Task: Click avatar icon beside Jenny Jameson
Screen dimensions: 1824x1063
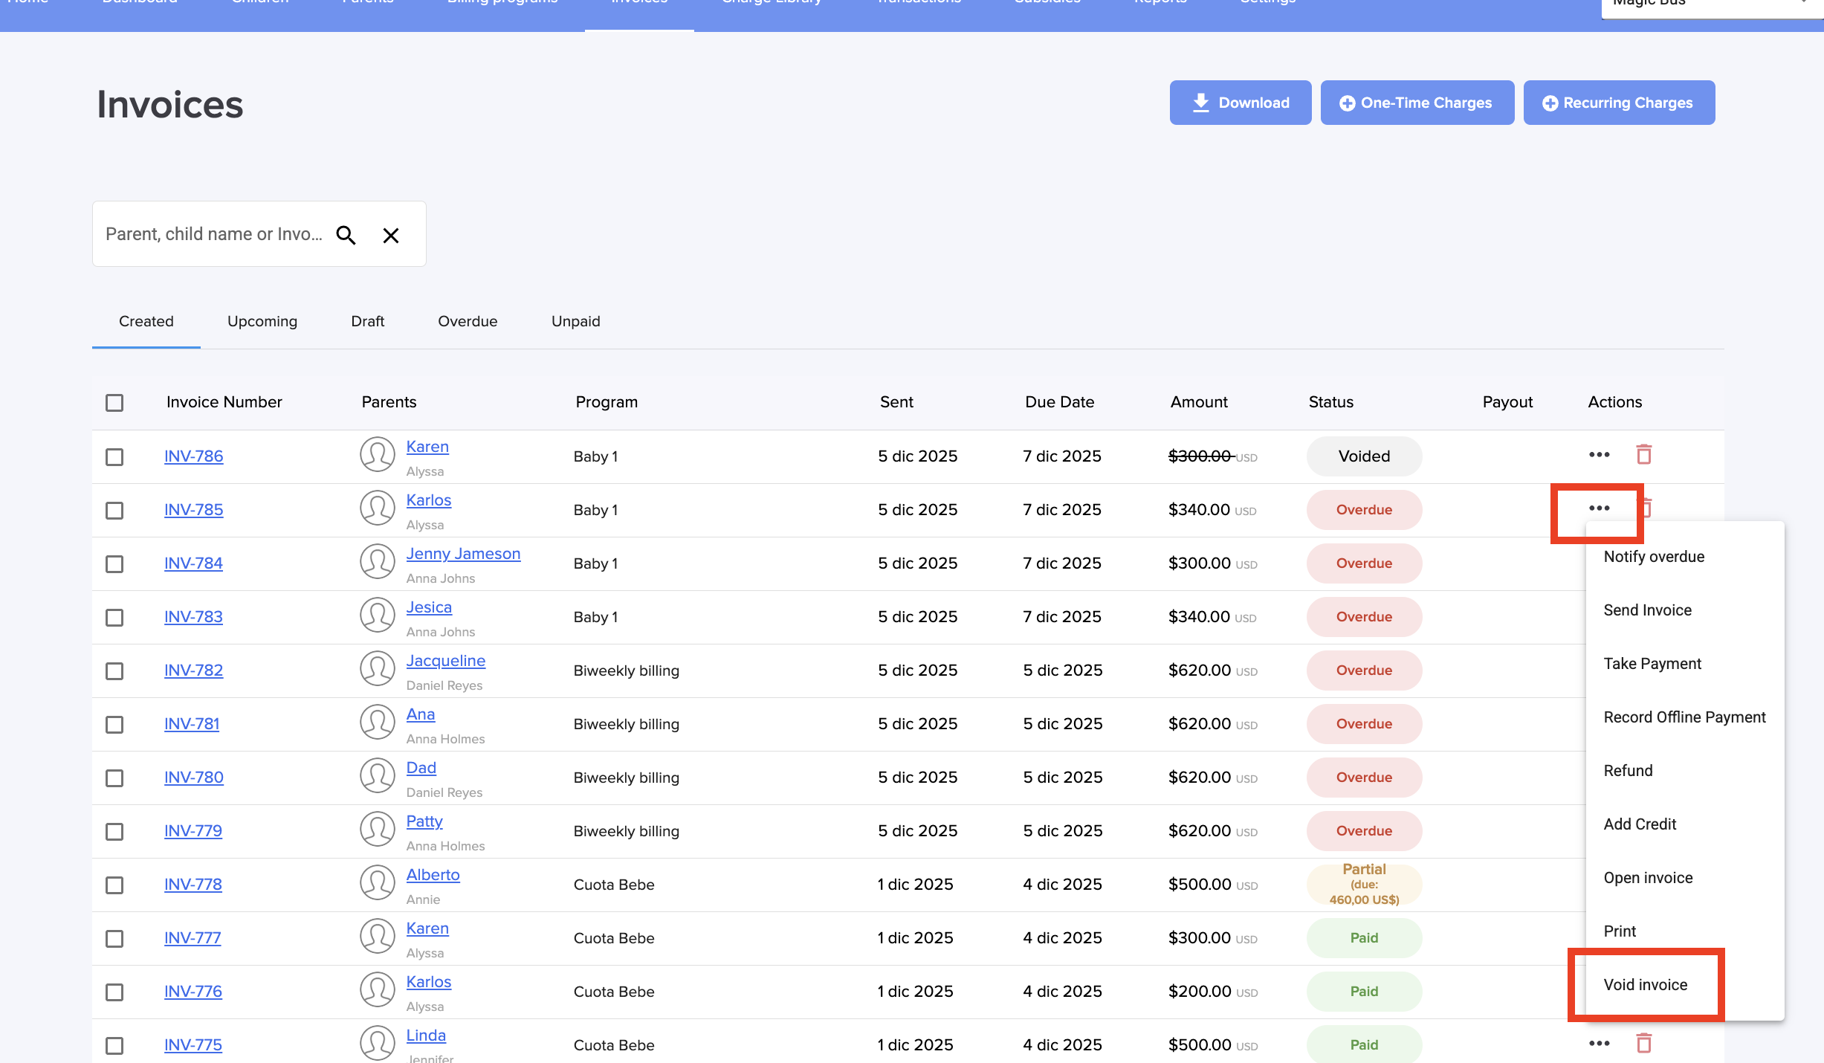Action: click(x=377, y=561)
